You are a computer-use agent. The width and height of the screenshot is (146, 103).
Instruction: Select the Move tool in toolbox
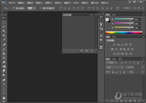[x=4, y=18]
